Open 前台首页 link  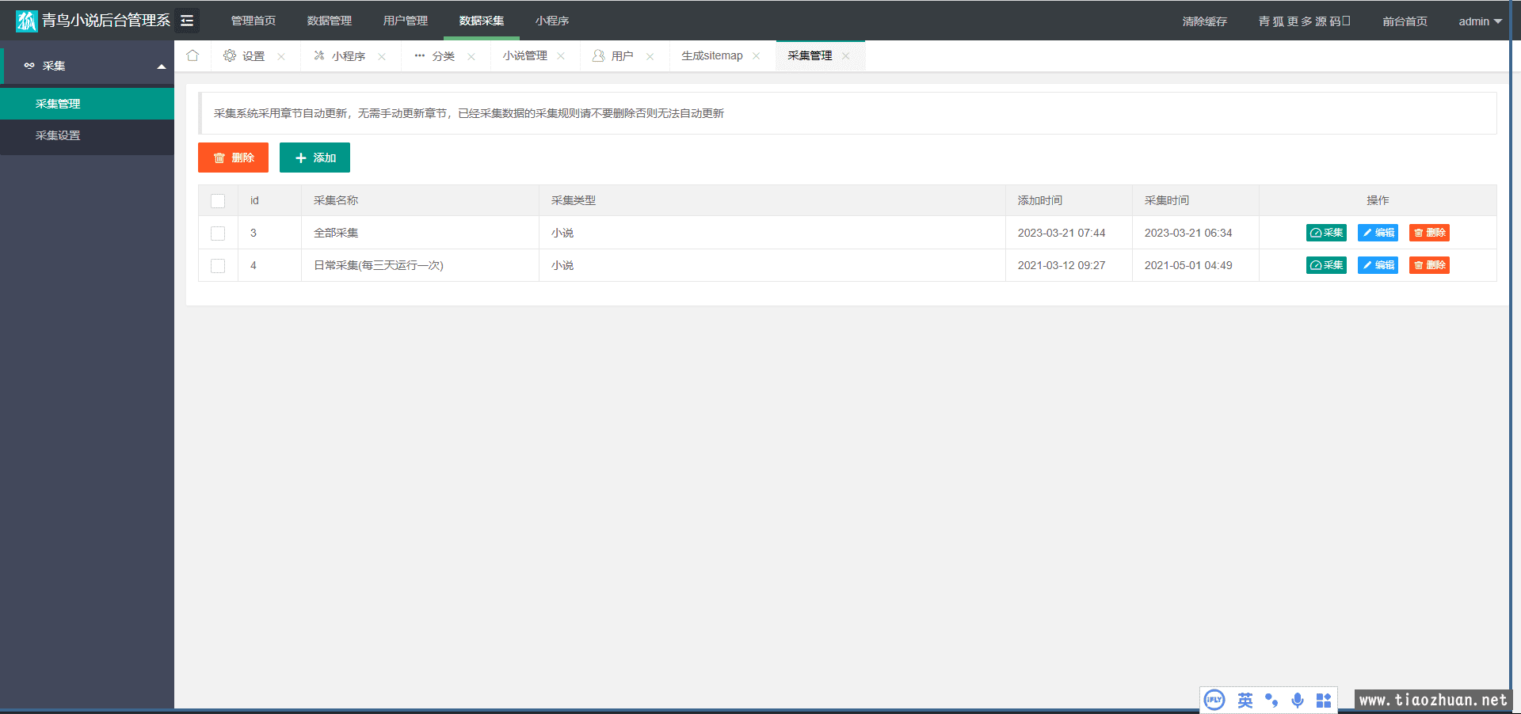point(1405,21)
